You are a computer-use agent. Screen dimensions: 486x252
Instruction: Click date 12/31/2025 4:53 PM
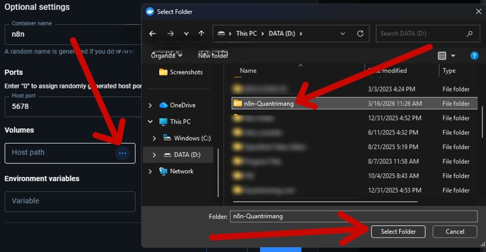pos(394,190)
